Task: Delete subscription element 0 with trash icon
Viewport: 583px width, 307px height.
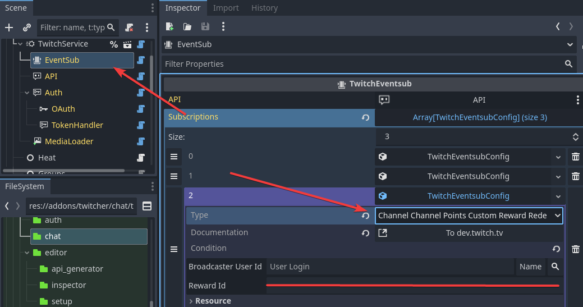Action: tap(575, 157)
